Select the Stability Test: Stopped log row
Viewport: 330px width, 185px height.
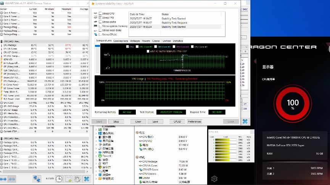pos(175,23)
